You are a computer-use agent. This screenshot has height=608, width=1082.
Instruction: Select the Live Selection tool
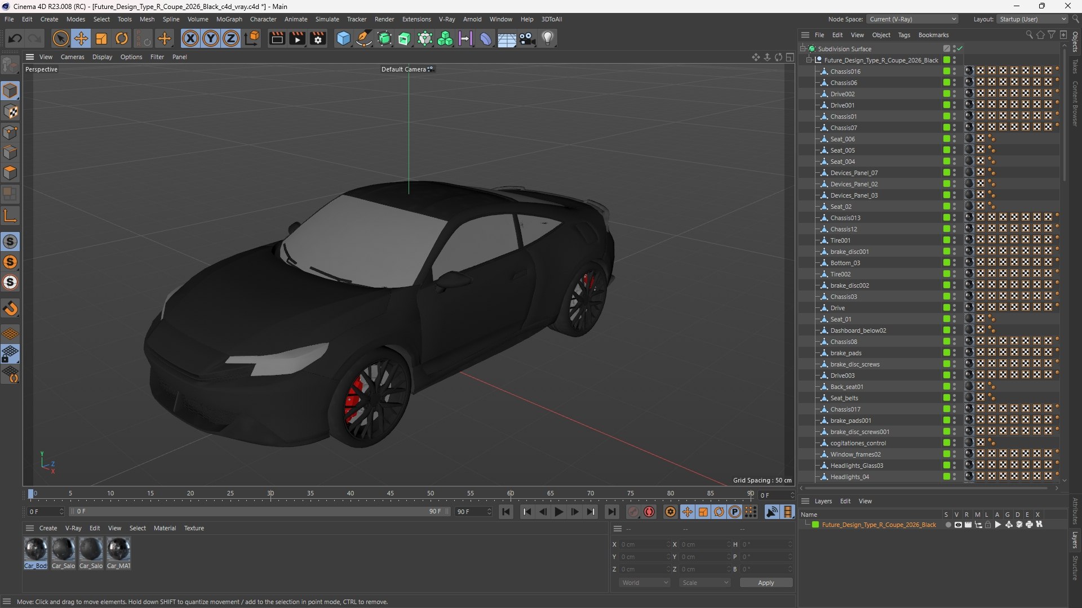point(60,38)
